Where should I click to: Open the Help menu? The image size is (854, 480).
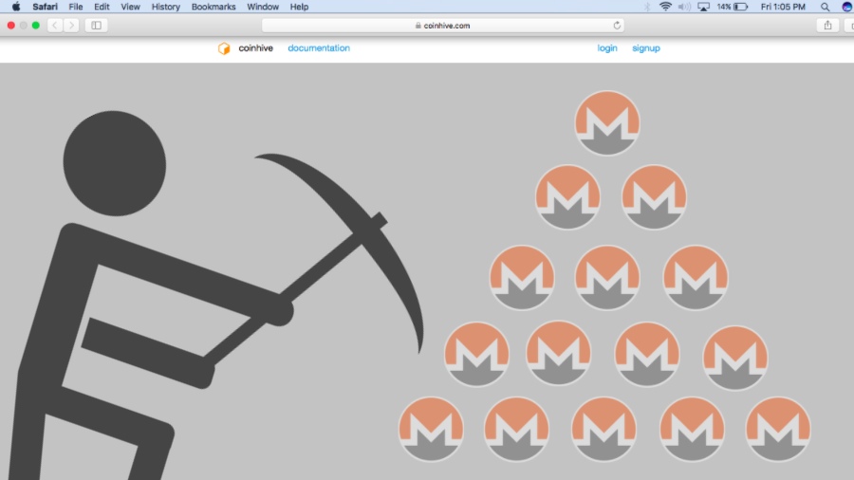299,7
